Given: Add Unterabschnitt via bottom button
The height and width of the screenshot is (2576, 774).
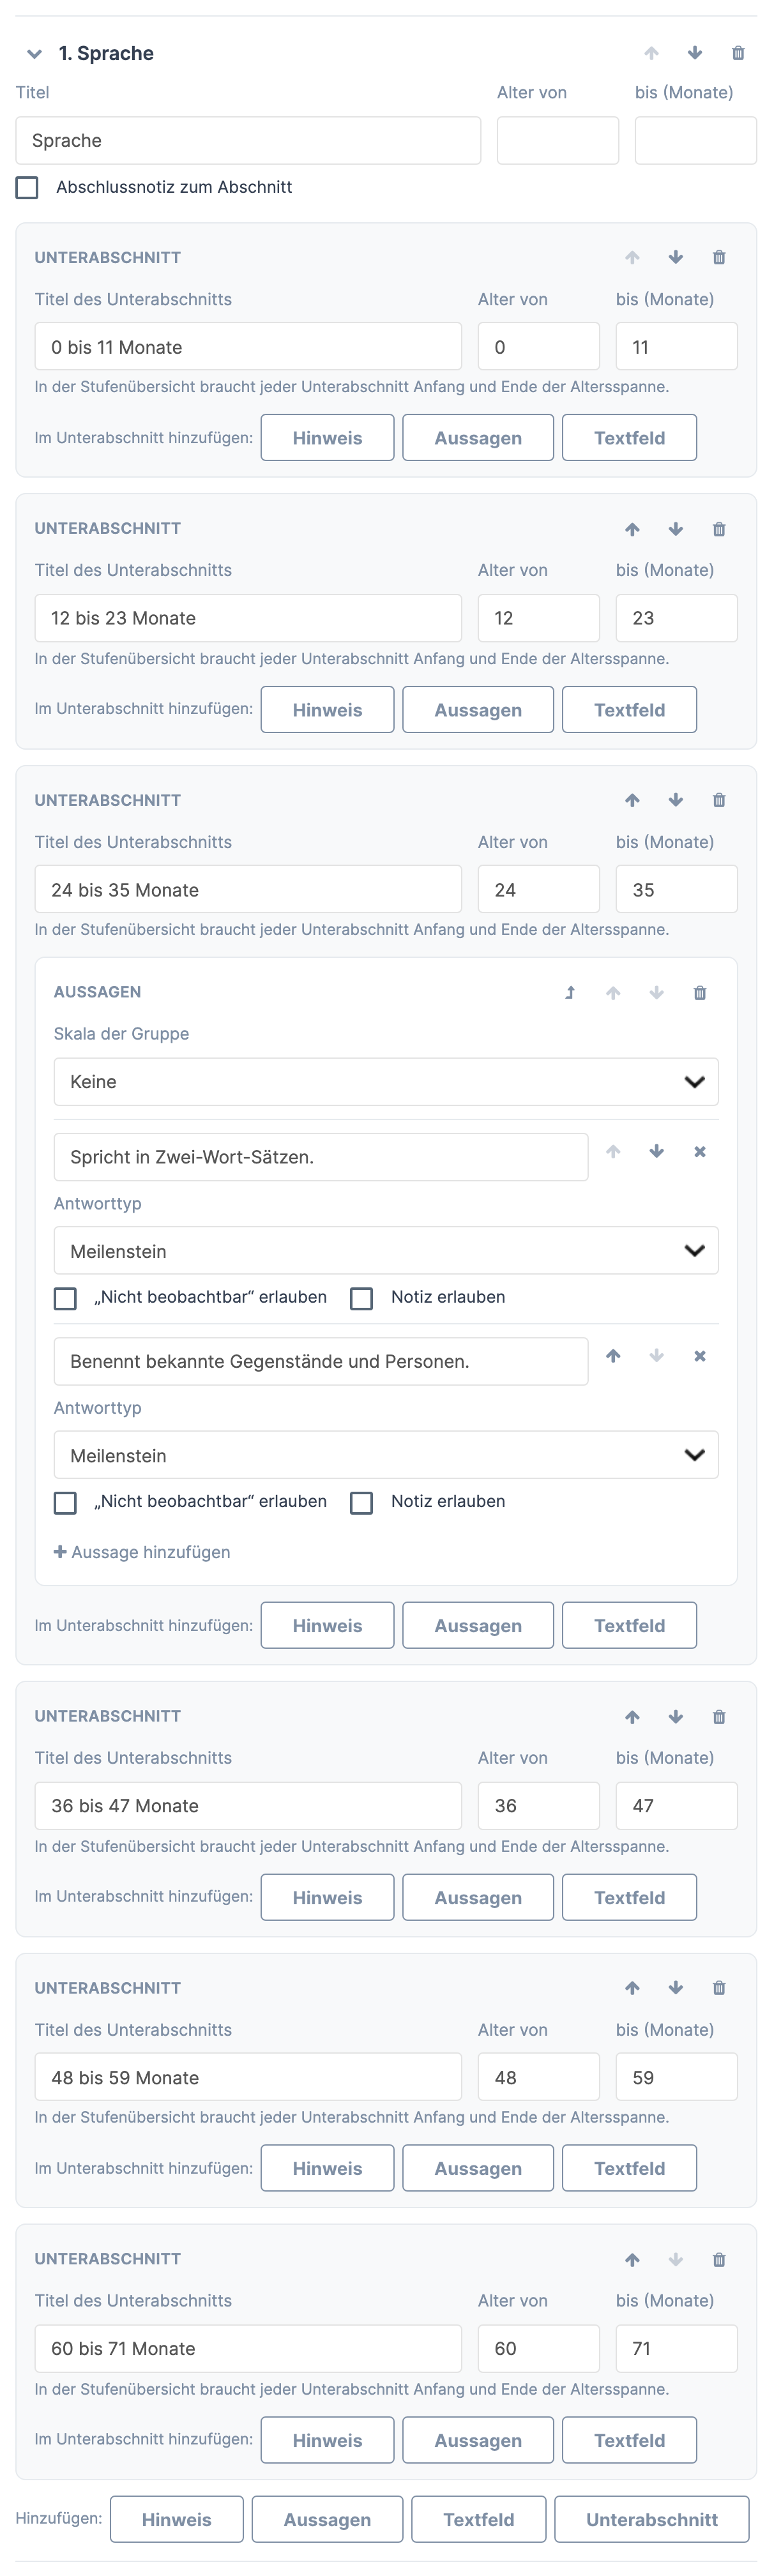Looking at the screenshot, I should (x=652, y=2519).
